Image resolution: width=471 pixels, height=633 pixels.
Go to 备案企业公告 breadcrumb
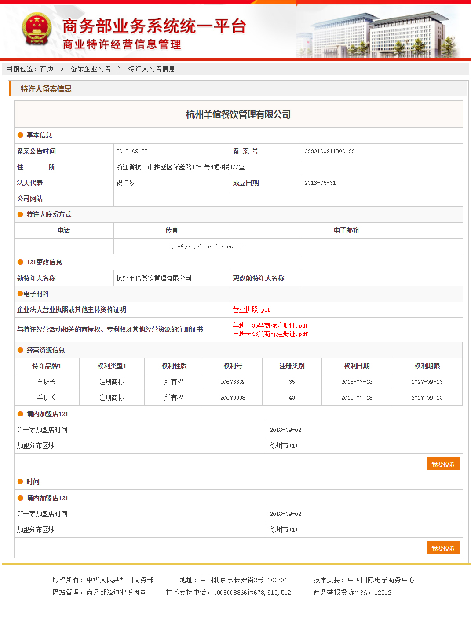[x=91, y=69]
